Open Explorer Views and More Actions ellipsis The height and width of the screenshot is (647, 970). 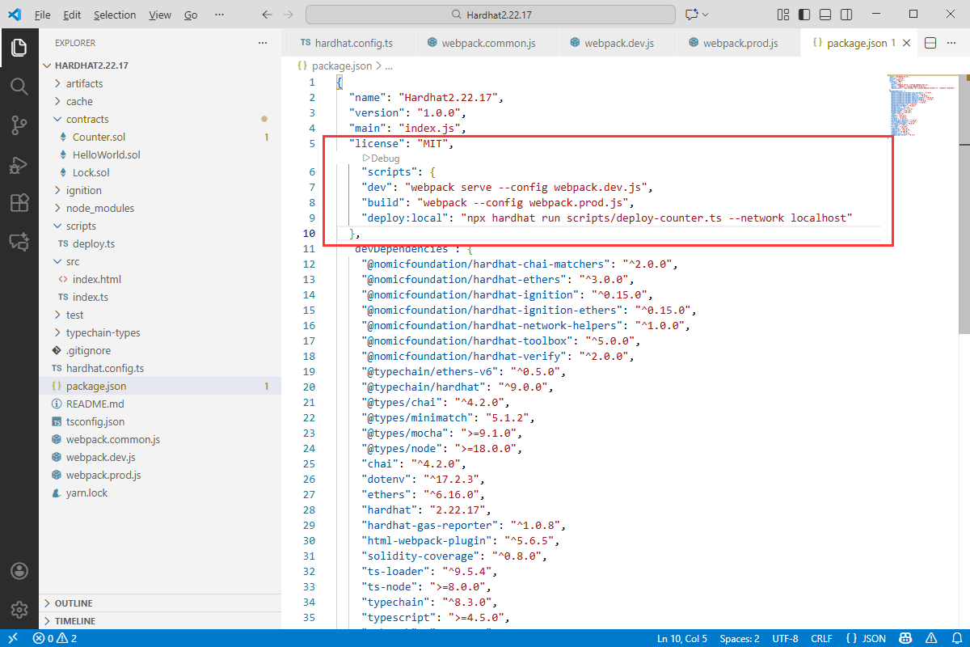coord(262,43)
